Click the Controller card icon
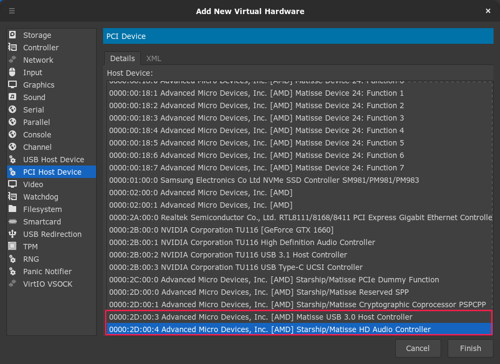Viewport: 500px width, 364px height. tap(12, 47)
